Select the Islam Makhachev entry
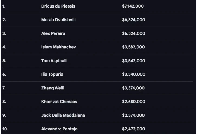Screen dimensions: 197x135 [58, 47]
